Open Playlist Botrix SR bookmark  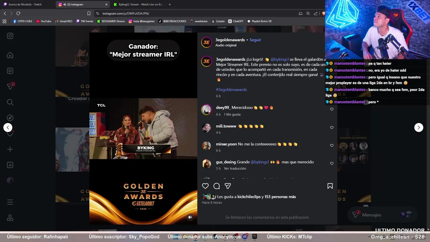[x=259, y=21]
